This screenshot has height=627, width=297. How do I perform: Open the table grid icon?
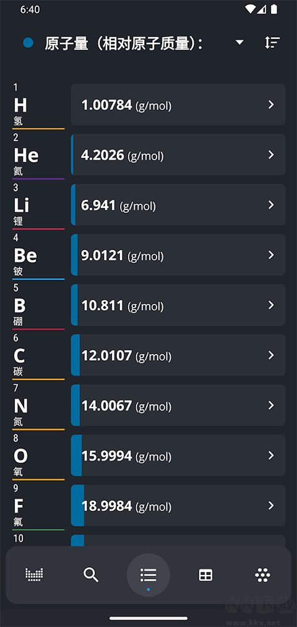205,575
